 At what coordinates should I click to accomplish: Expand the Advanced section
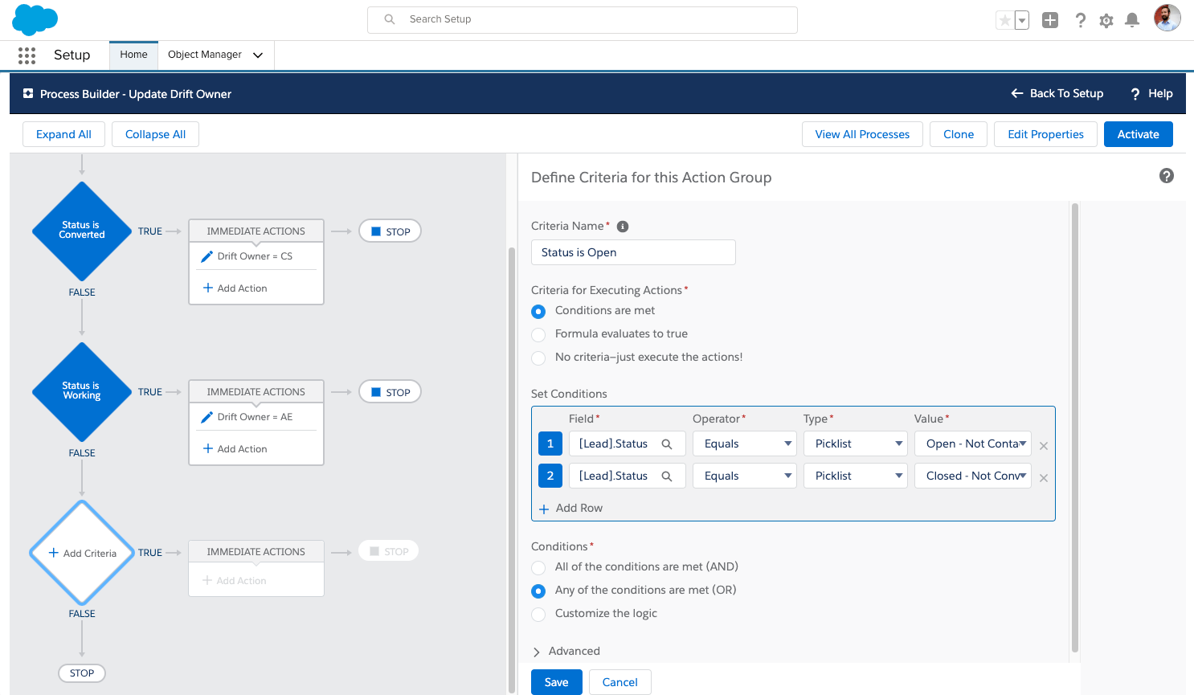pos(566,652)
